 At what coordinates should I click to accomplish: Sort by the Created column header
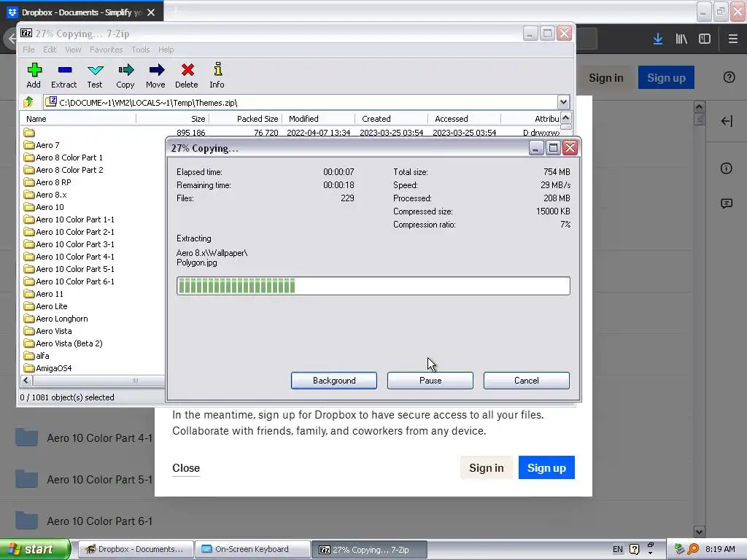click(392, 119)
